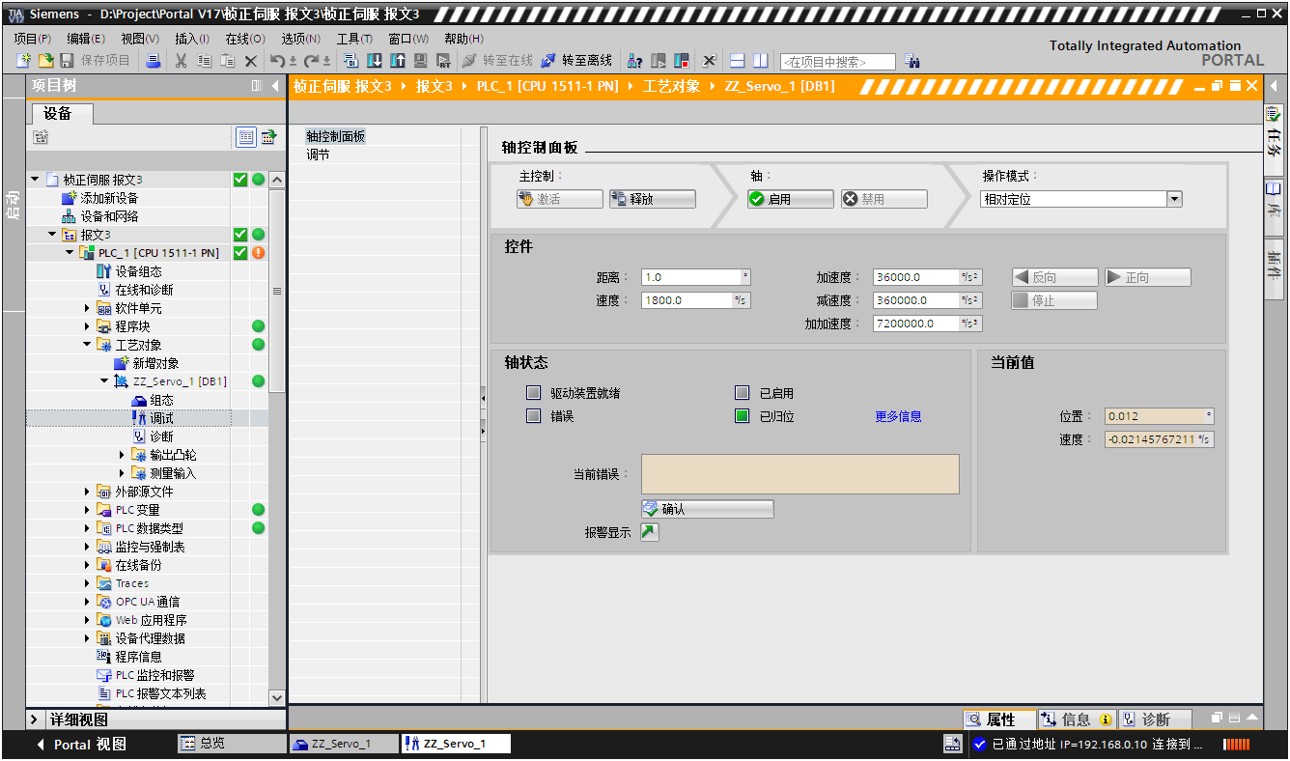
Task: Collapse the PLC_1 [CPU 1511-1 PN] node
Action: pyautogui.click(x=70, y=253)
